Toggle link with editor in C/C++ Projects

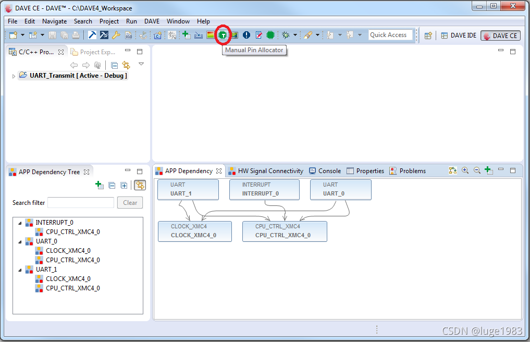[126, 65]
